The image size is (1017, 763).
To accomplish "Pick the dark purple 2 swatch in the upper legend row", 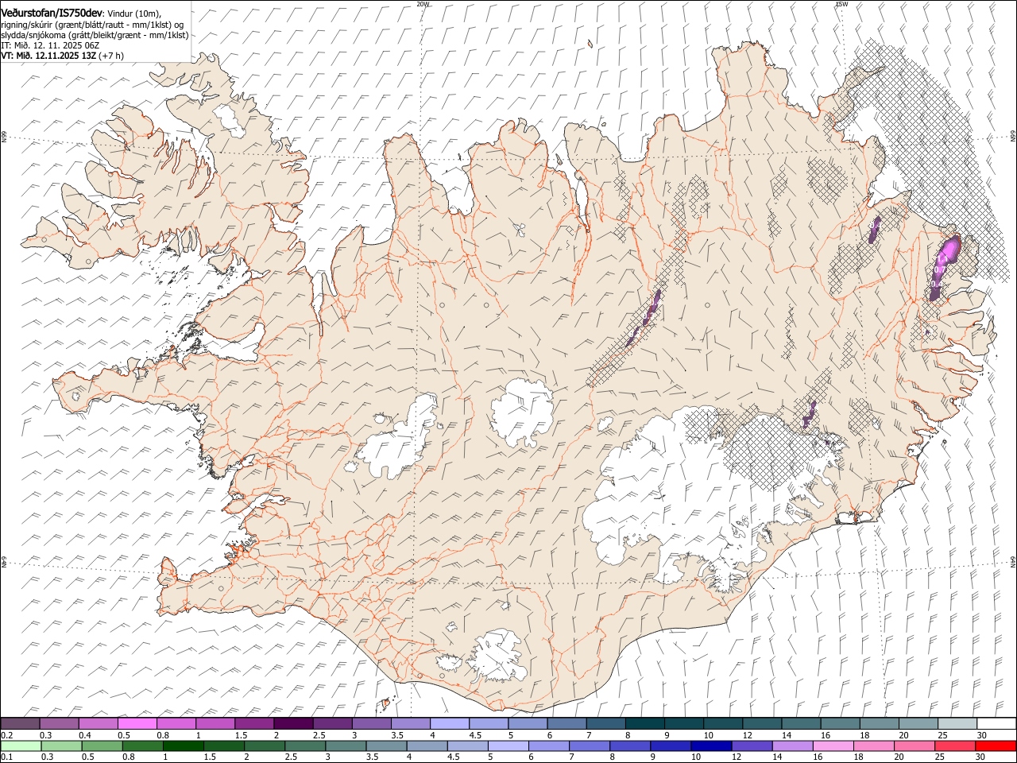I will [x=293, y=724].
